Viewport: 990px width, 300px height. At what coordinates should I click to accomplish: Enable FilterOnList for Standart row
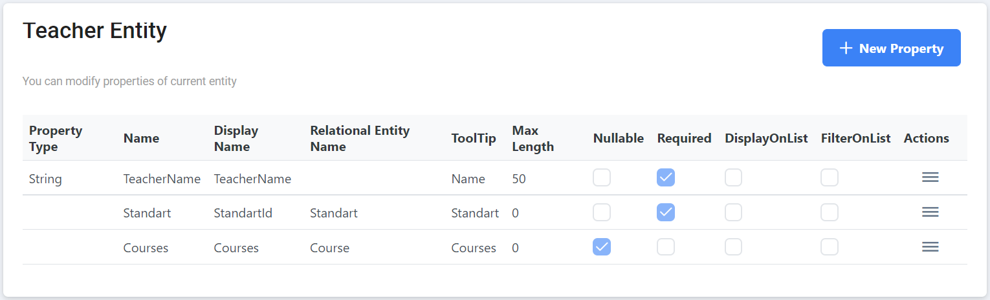[x=830, y=212]
